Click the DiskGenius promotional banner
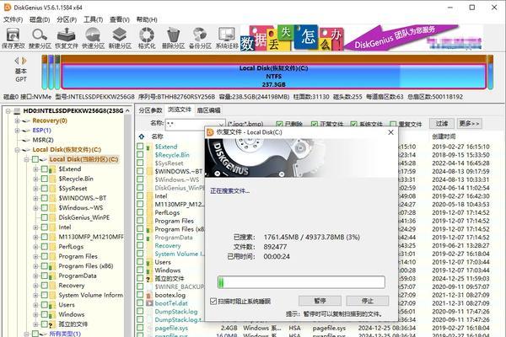The height and width of the screenshot is (337, 506). (x=361, y=38)
